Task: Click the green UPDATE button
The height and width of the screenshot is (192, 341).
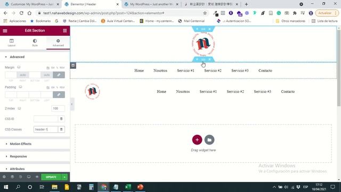Action: click(51, 177)
